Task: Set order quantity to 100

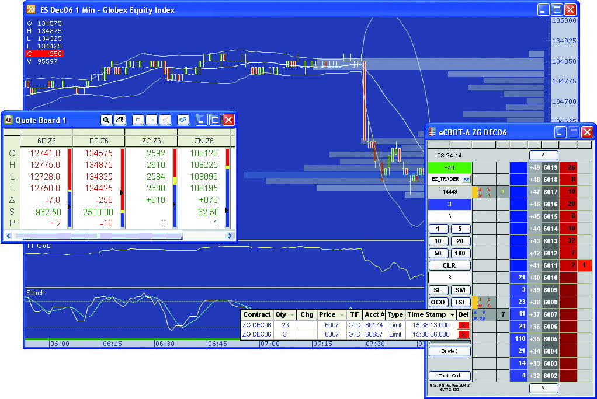Action: [460, 253]
